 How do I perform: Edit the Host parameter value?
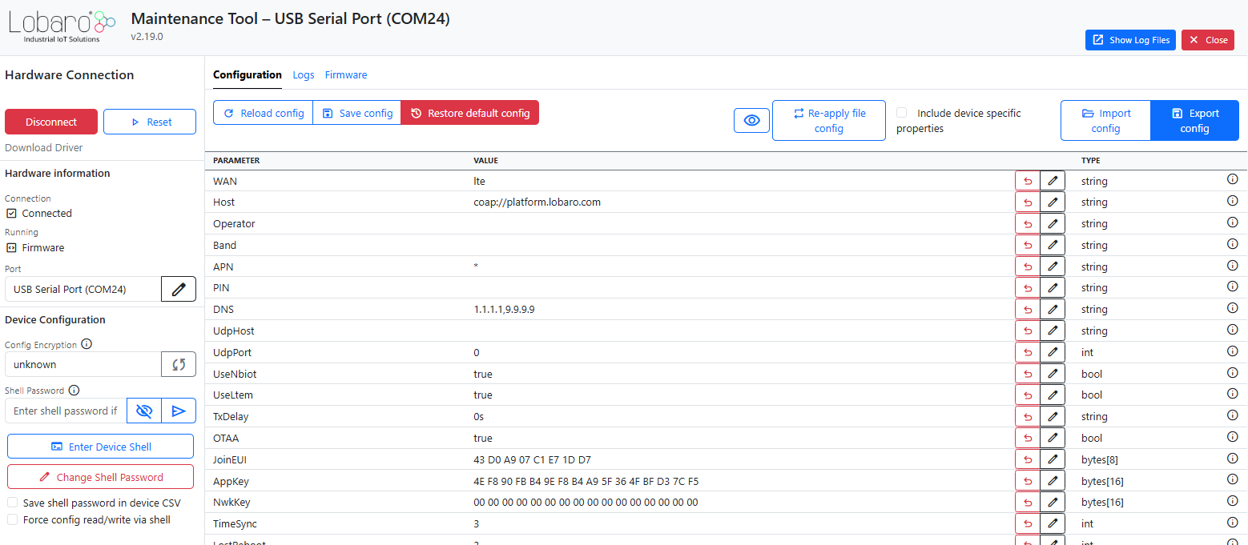[1053, 202]
